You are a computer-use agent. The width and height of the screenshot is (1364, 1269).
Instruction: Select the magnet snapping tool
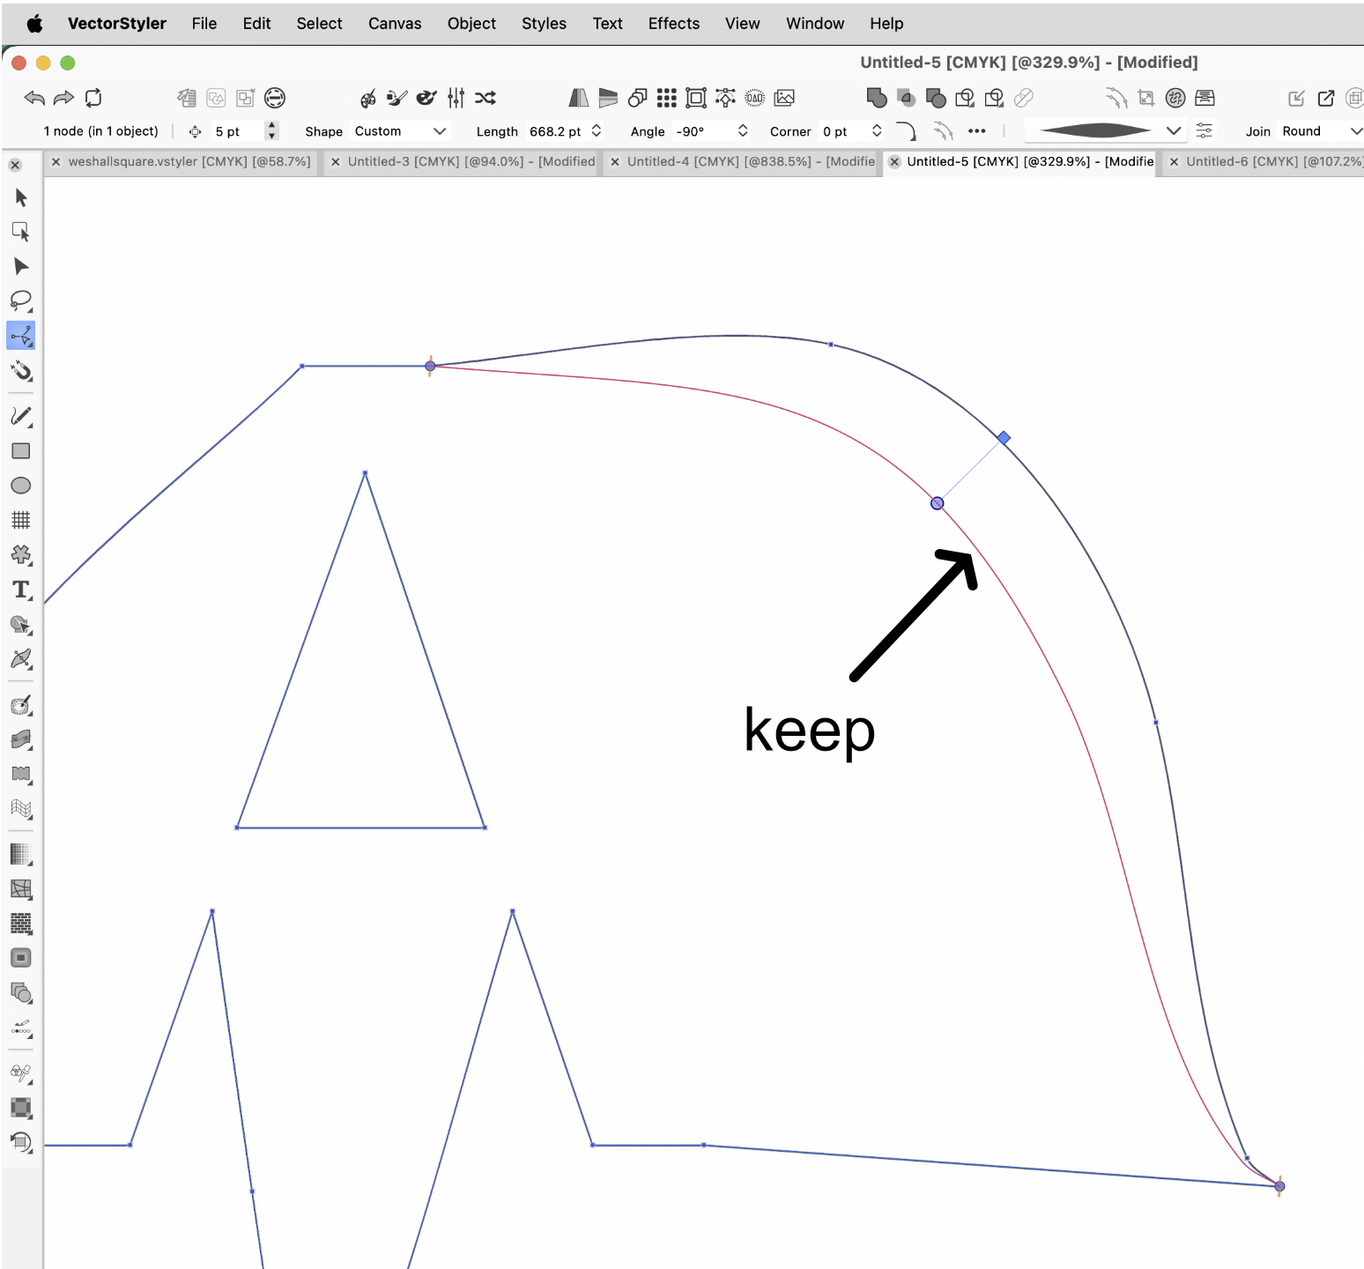(x=21, y=371)
